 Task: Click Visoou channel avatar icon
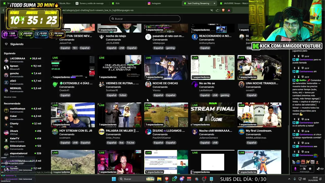(x=148, y=84)
